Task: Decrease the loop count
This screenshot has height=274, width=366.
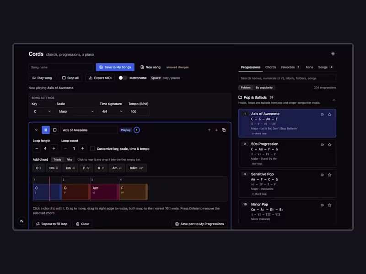Action: 65,148
